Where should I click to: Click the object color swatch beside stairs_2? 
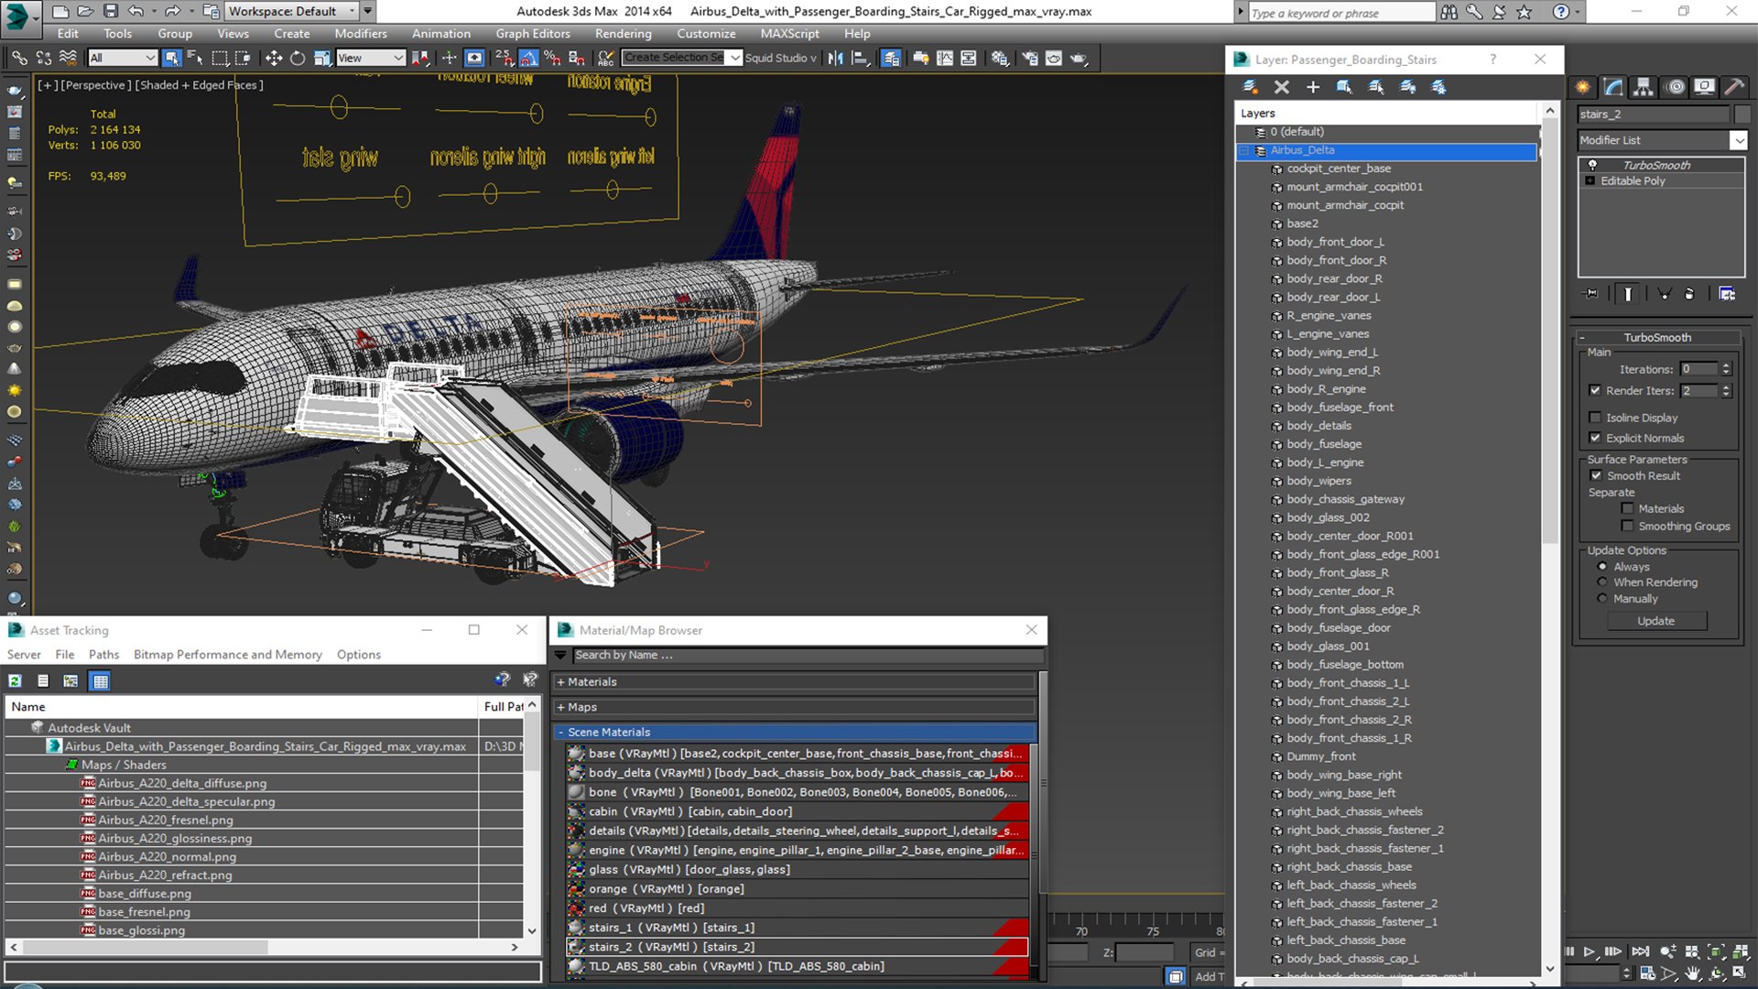pos(1742,114)
